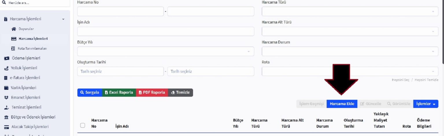444x136 pixels.
Task: Focus the İşin Adı text field
Action: 165,31
